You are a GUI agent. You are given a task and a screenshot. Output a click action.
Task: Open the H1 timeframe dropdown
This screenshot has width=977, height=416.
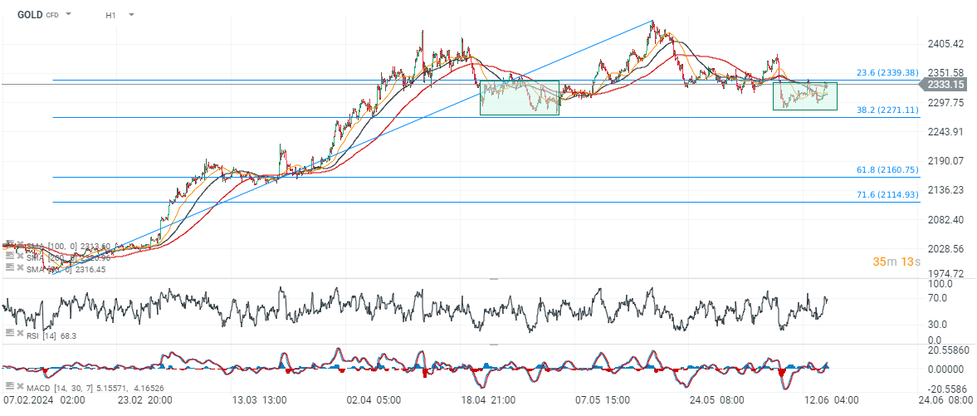coord(131,14)
